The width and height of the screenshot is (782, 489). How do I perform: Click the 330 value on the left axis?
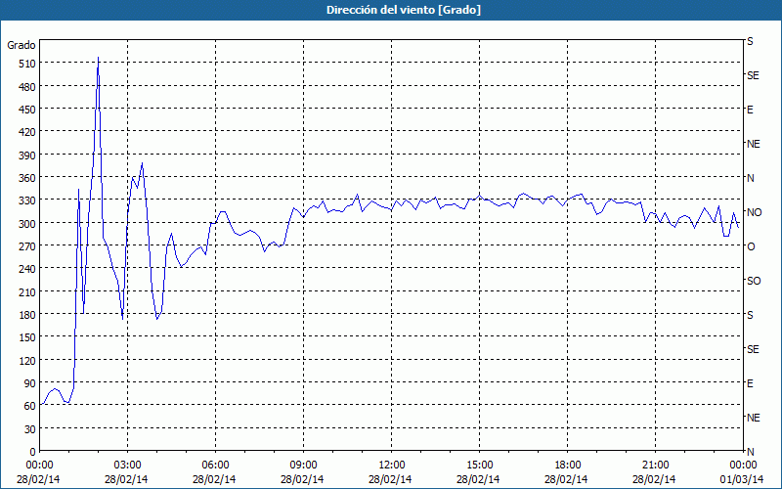pyautogui.click(x=27, y=200)
